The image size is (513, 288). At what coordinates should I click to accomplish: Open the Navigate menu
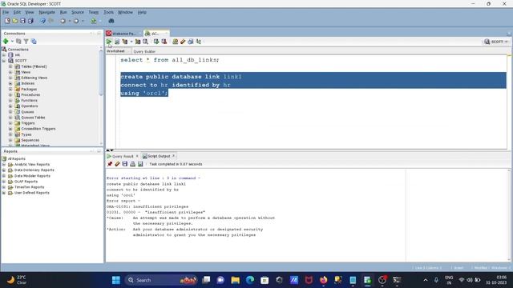click(x=46, y=12)
